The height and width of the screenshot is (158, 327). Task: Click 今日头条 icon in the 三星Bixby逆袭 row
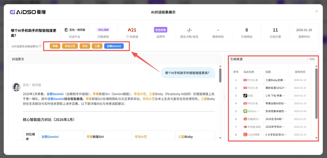pyautogui.click(x=245, y=80)
